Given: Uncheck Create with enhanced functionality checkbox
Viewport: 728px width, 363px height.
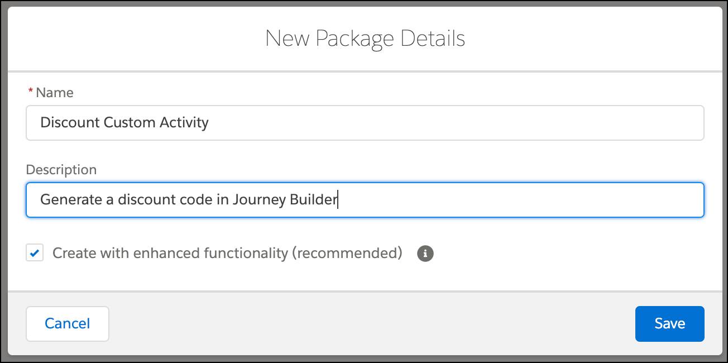Looking at the screenshot, I should coord(35,254).
